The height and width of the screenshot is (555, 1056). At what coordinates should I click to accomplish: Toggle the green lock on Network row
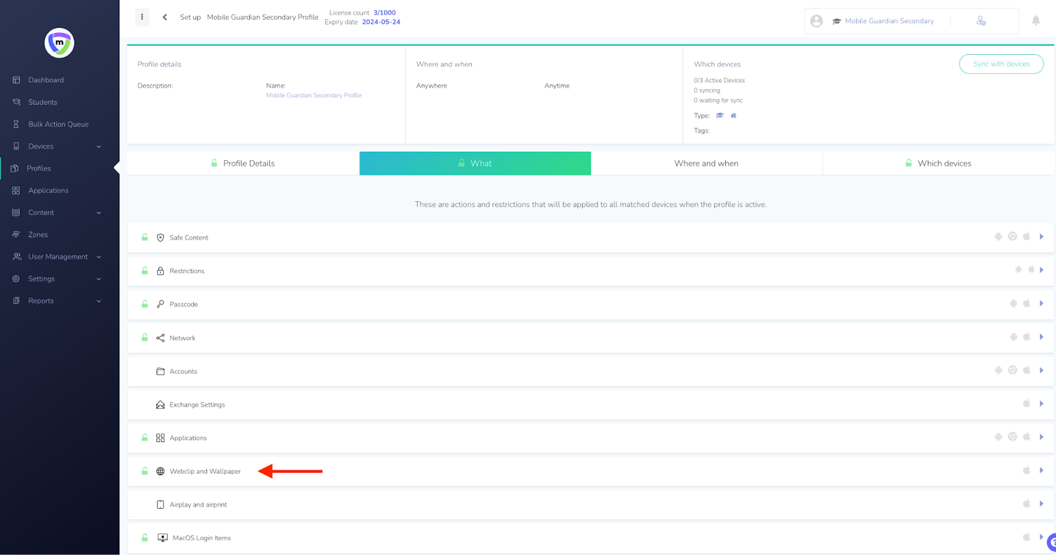[x=145, y=337]
